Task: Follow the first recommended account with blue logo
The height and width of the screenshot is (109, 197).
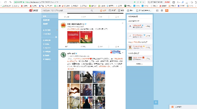Action: pos(148,26)
